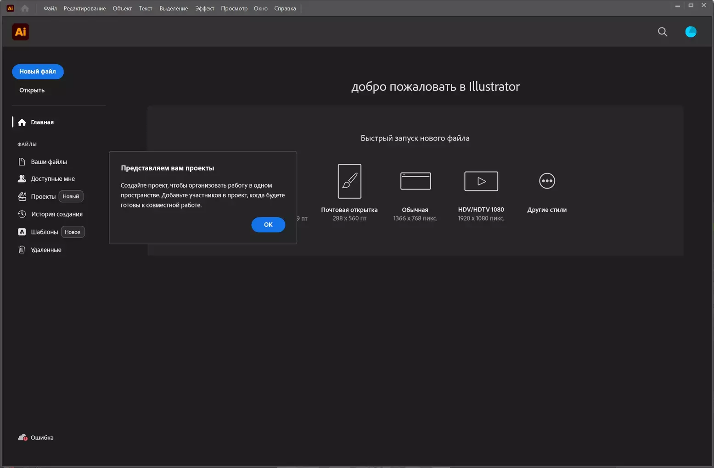Click the Открыть link
Image resolution: width=714 pixels, height=468 pixels.
32,90
